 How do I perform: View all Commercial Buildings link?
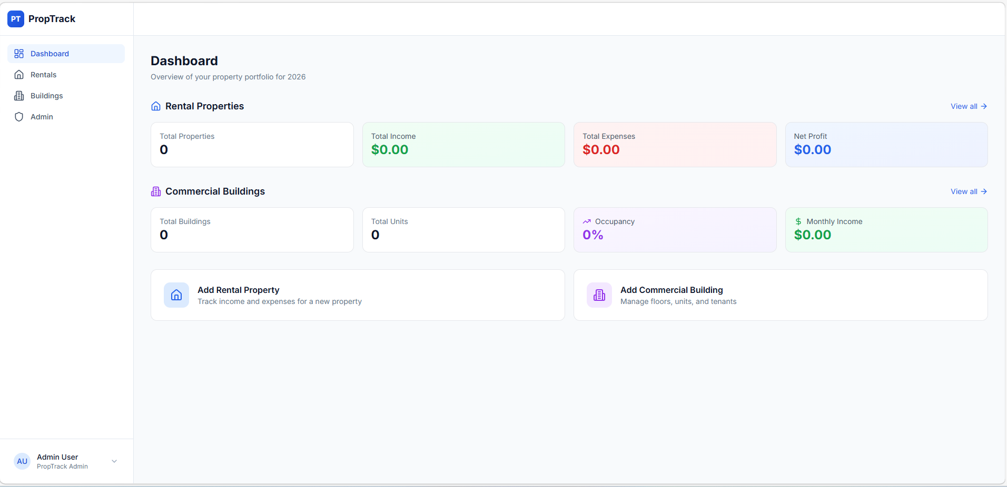click(x=969, y=191)
